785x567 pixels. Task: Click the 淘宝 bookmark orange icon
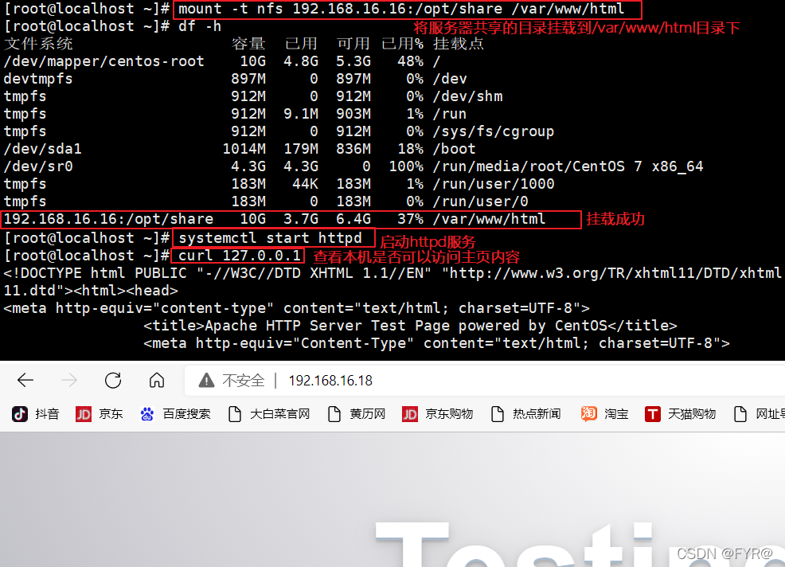[589, 414]
